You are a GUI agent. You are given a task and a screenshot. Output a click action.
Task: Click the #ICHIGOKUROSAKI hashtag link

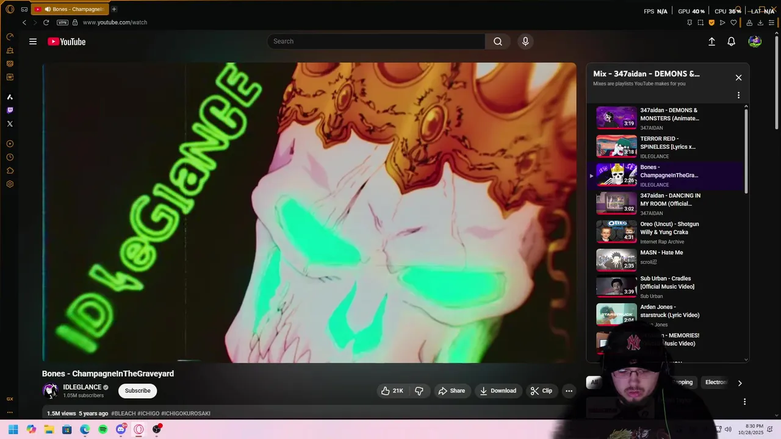(x=185, y=413)
